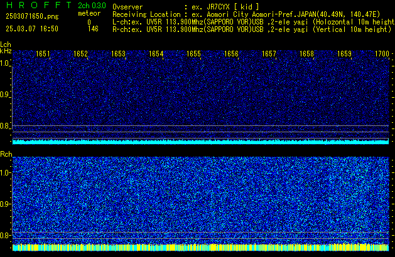
Task: Click the Rch channel label
Action: tap(6, 154)
